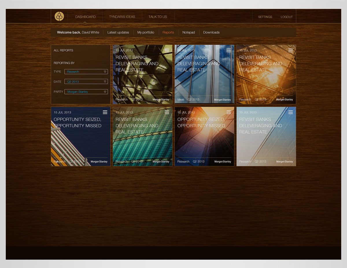Open the Notepad section
Screen dimensions: 347x268
[x=189, y=32]
